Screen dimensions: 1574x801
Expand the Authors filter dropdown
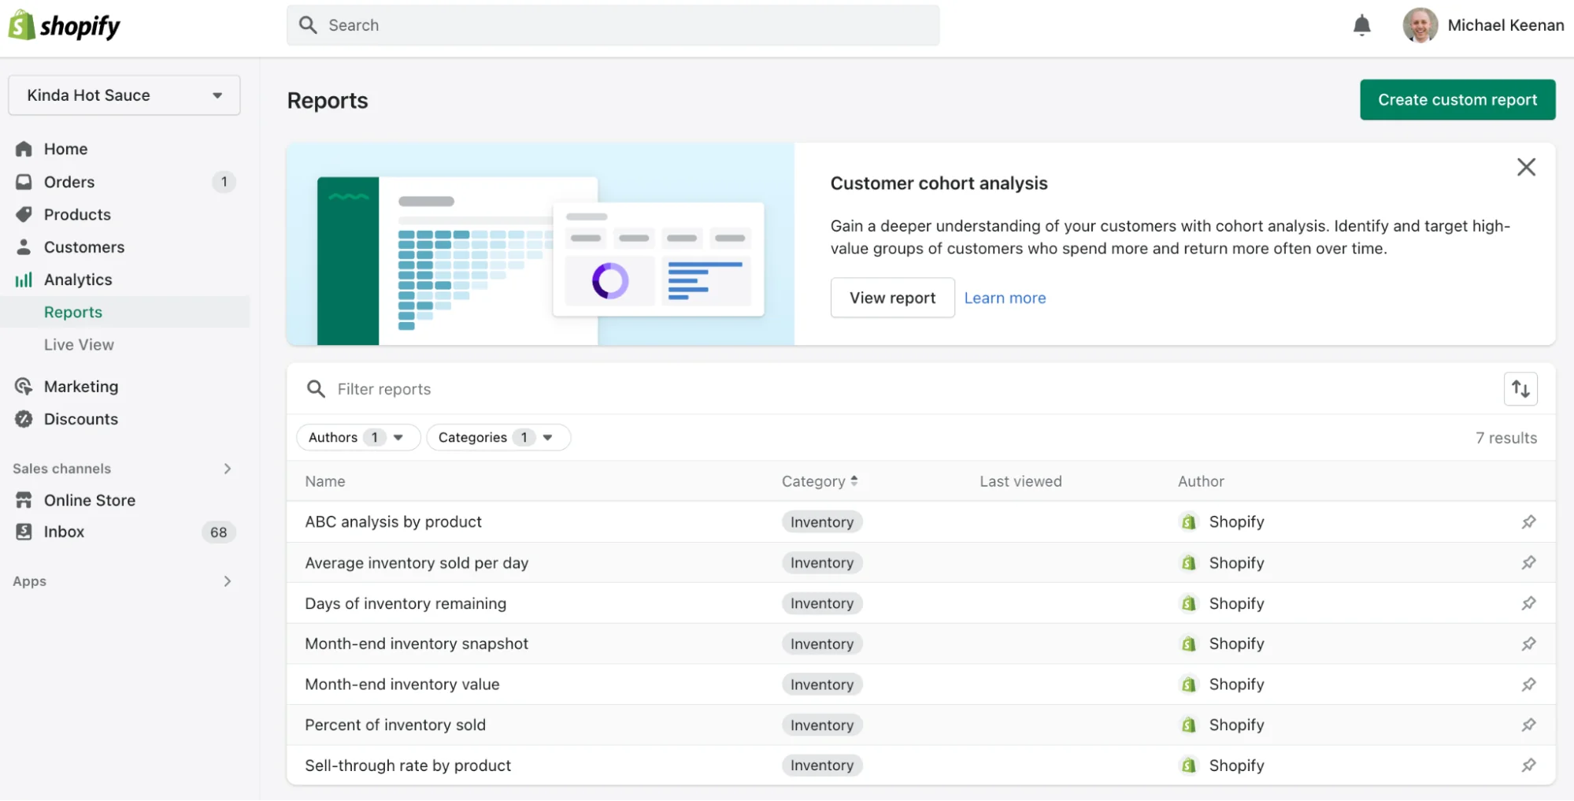(x=357, y=437)
